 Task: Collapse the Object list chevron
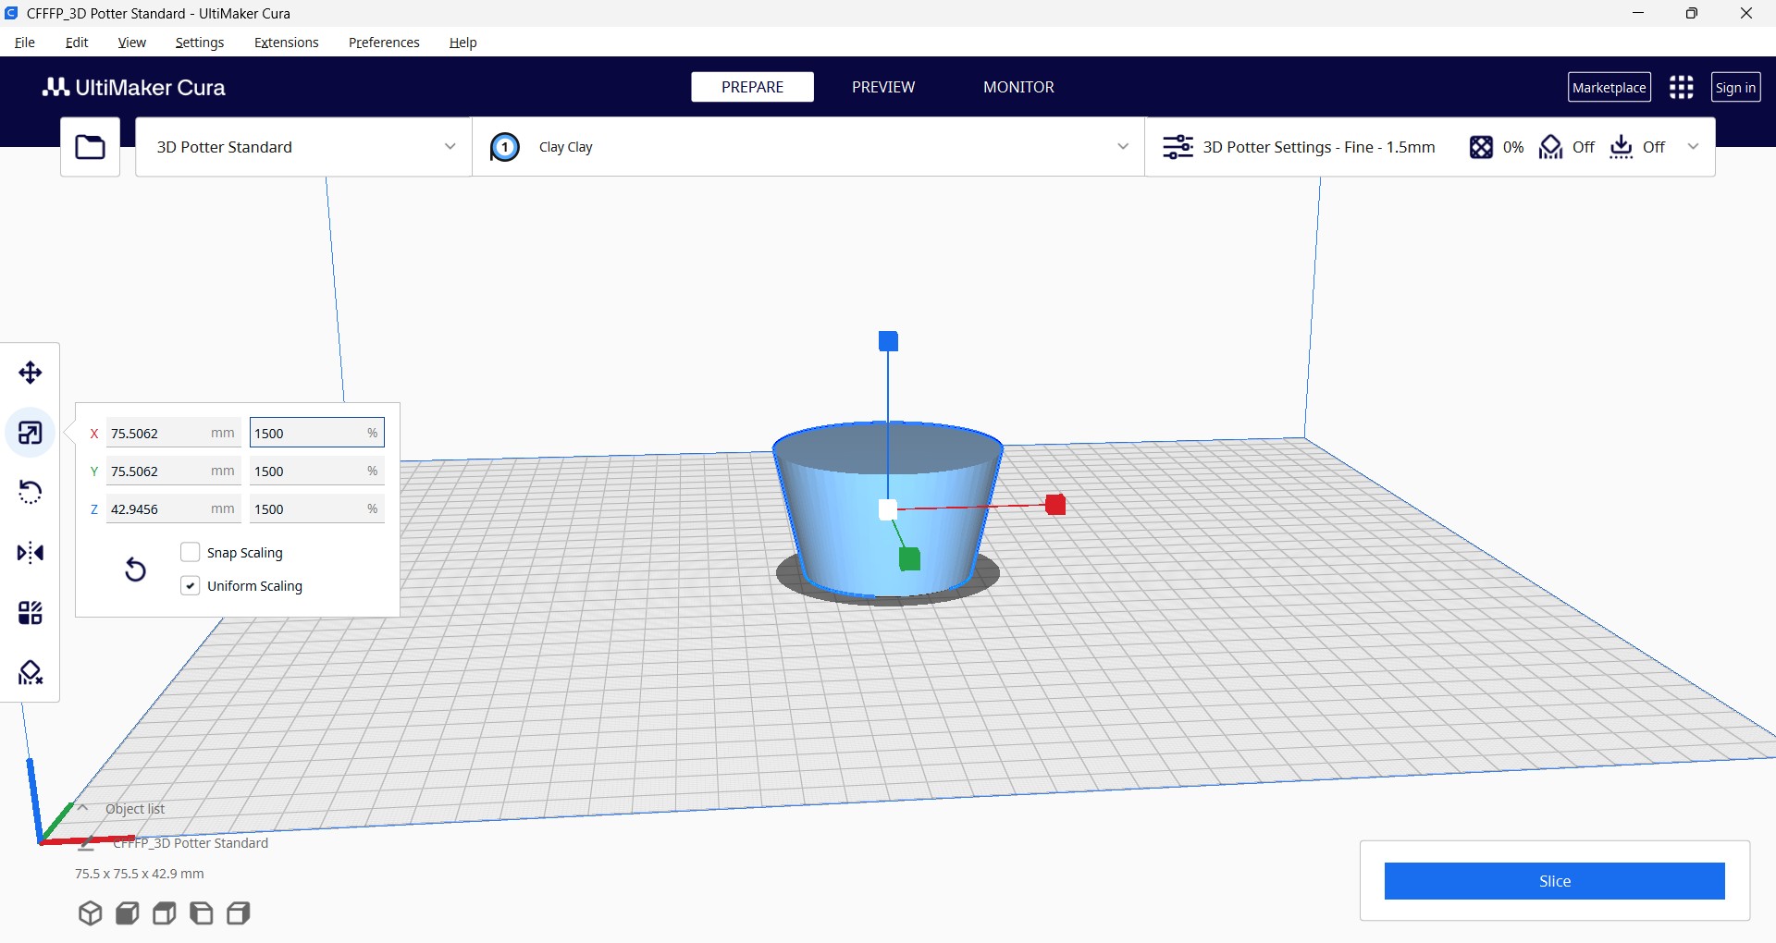82,808
